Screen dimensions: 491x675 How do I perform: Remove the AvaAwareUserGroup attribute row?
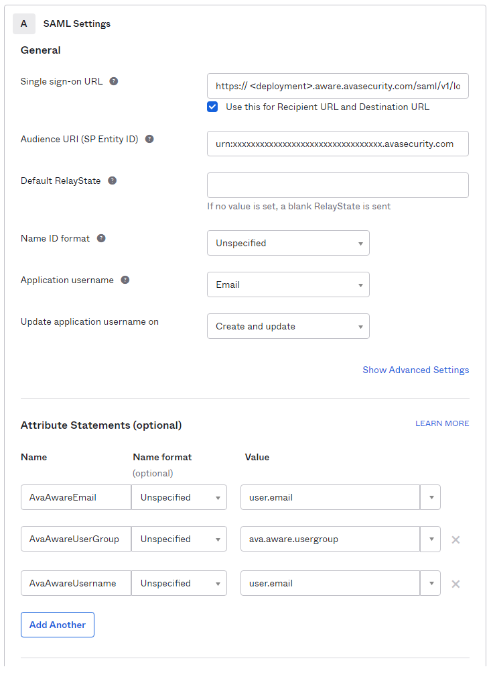pyautogui.click(x=455, y=540)
